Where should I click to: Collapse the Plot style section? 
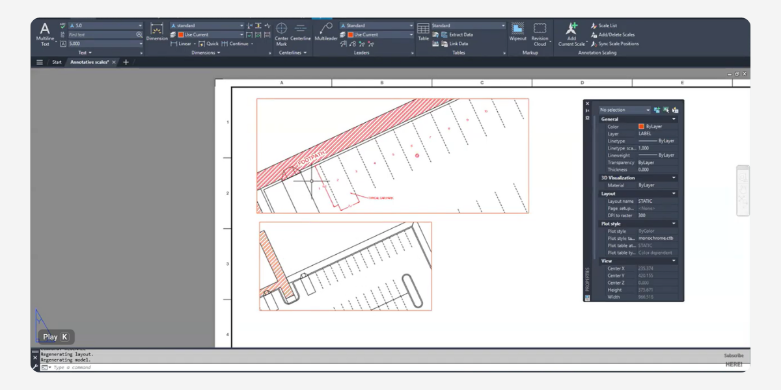click(x=674, y=224)
